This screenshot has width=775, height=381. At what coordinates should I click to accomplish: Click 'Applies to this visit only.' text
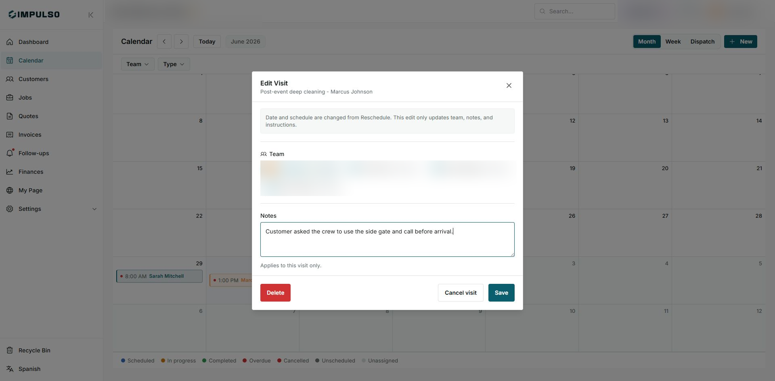coord(291,266)
